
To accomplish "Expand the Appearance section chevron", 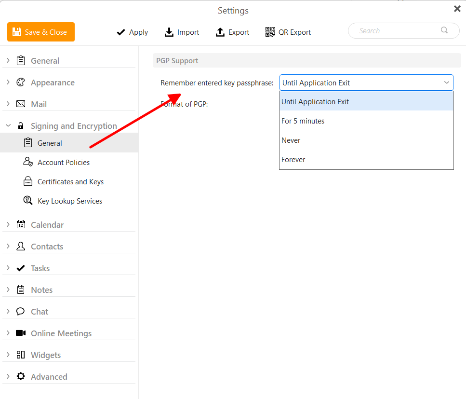I will [8, 82].
